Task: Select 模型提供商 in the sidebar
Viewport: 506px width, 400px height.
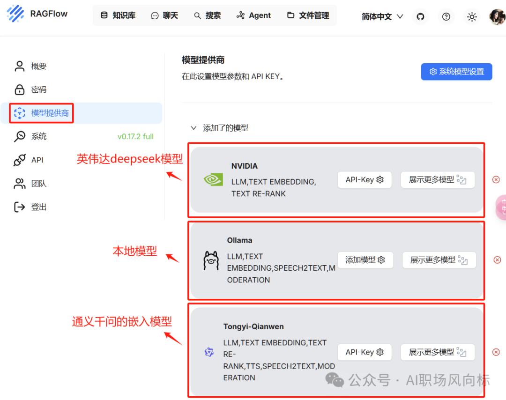Action: (82, 113)
